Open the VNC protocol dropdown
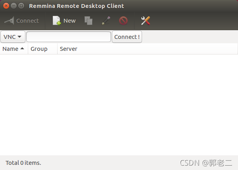The width and height of the screenshot is (238, 170). coord(13,37)
